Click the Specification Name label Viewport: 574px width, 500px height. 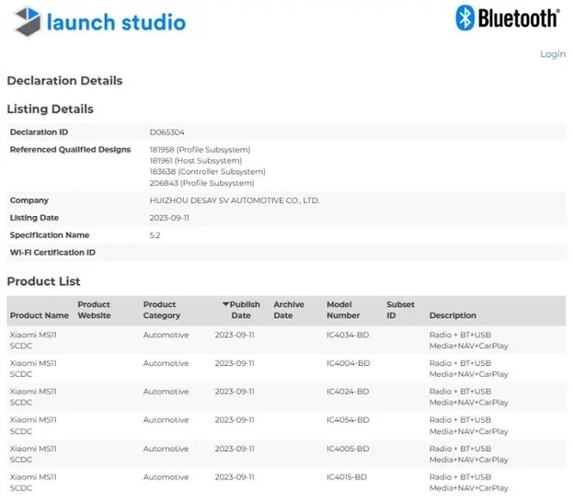click(x=50, y=235)
